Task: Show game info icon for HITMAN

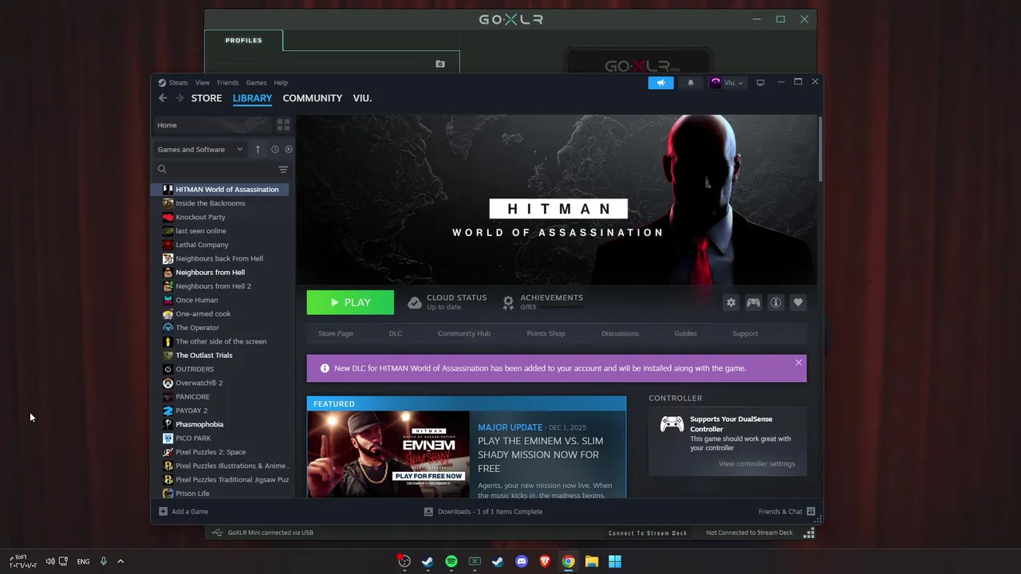Action: (x=775, y=303)
